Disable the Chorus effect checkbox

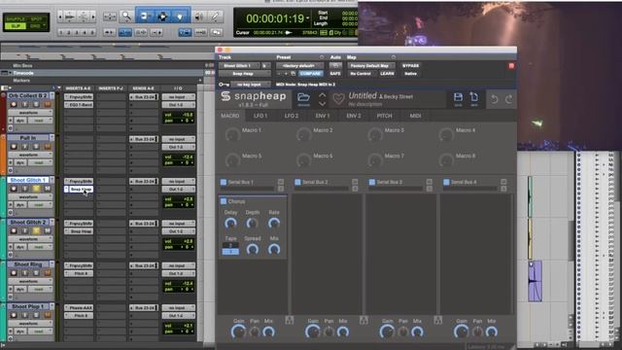coord(224,201)
